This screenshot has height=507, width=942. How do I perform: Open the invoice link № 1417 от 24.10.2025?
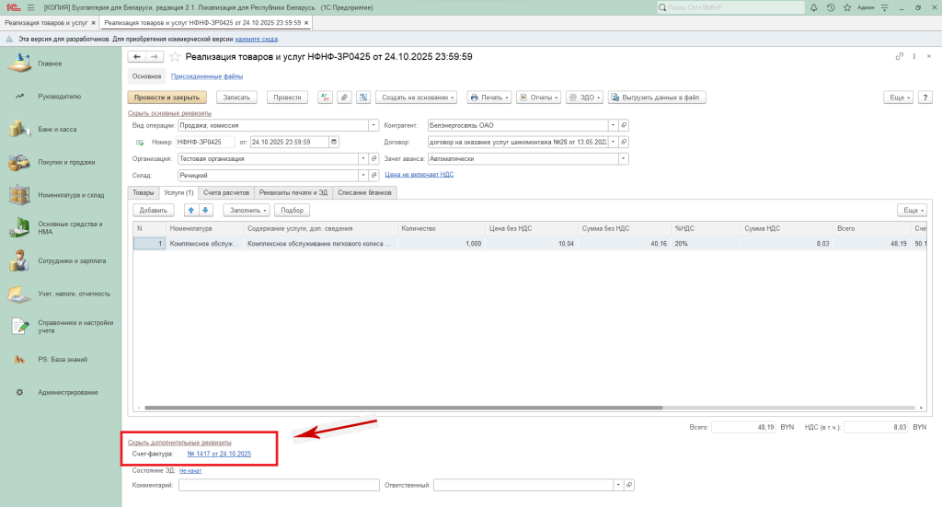click(x=219, y=454)
